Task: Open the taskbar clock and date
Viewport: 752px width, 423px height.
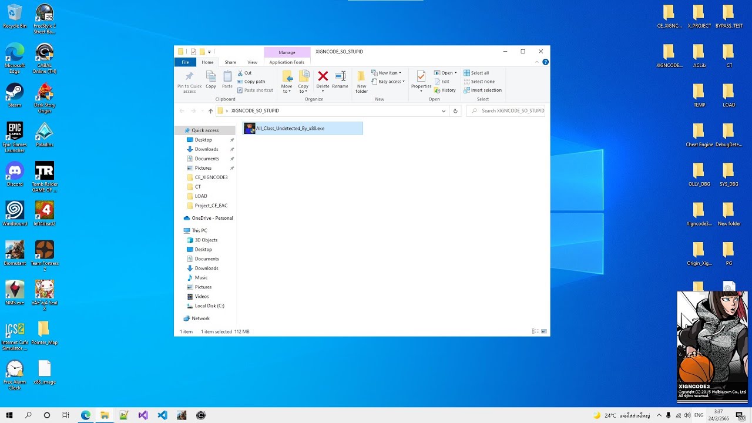Action: pos(719,415)
